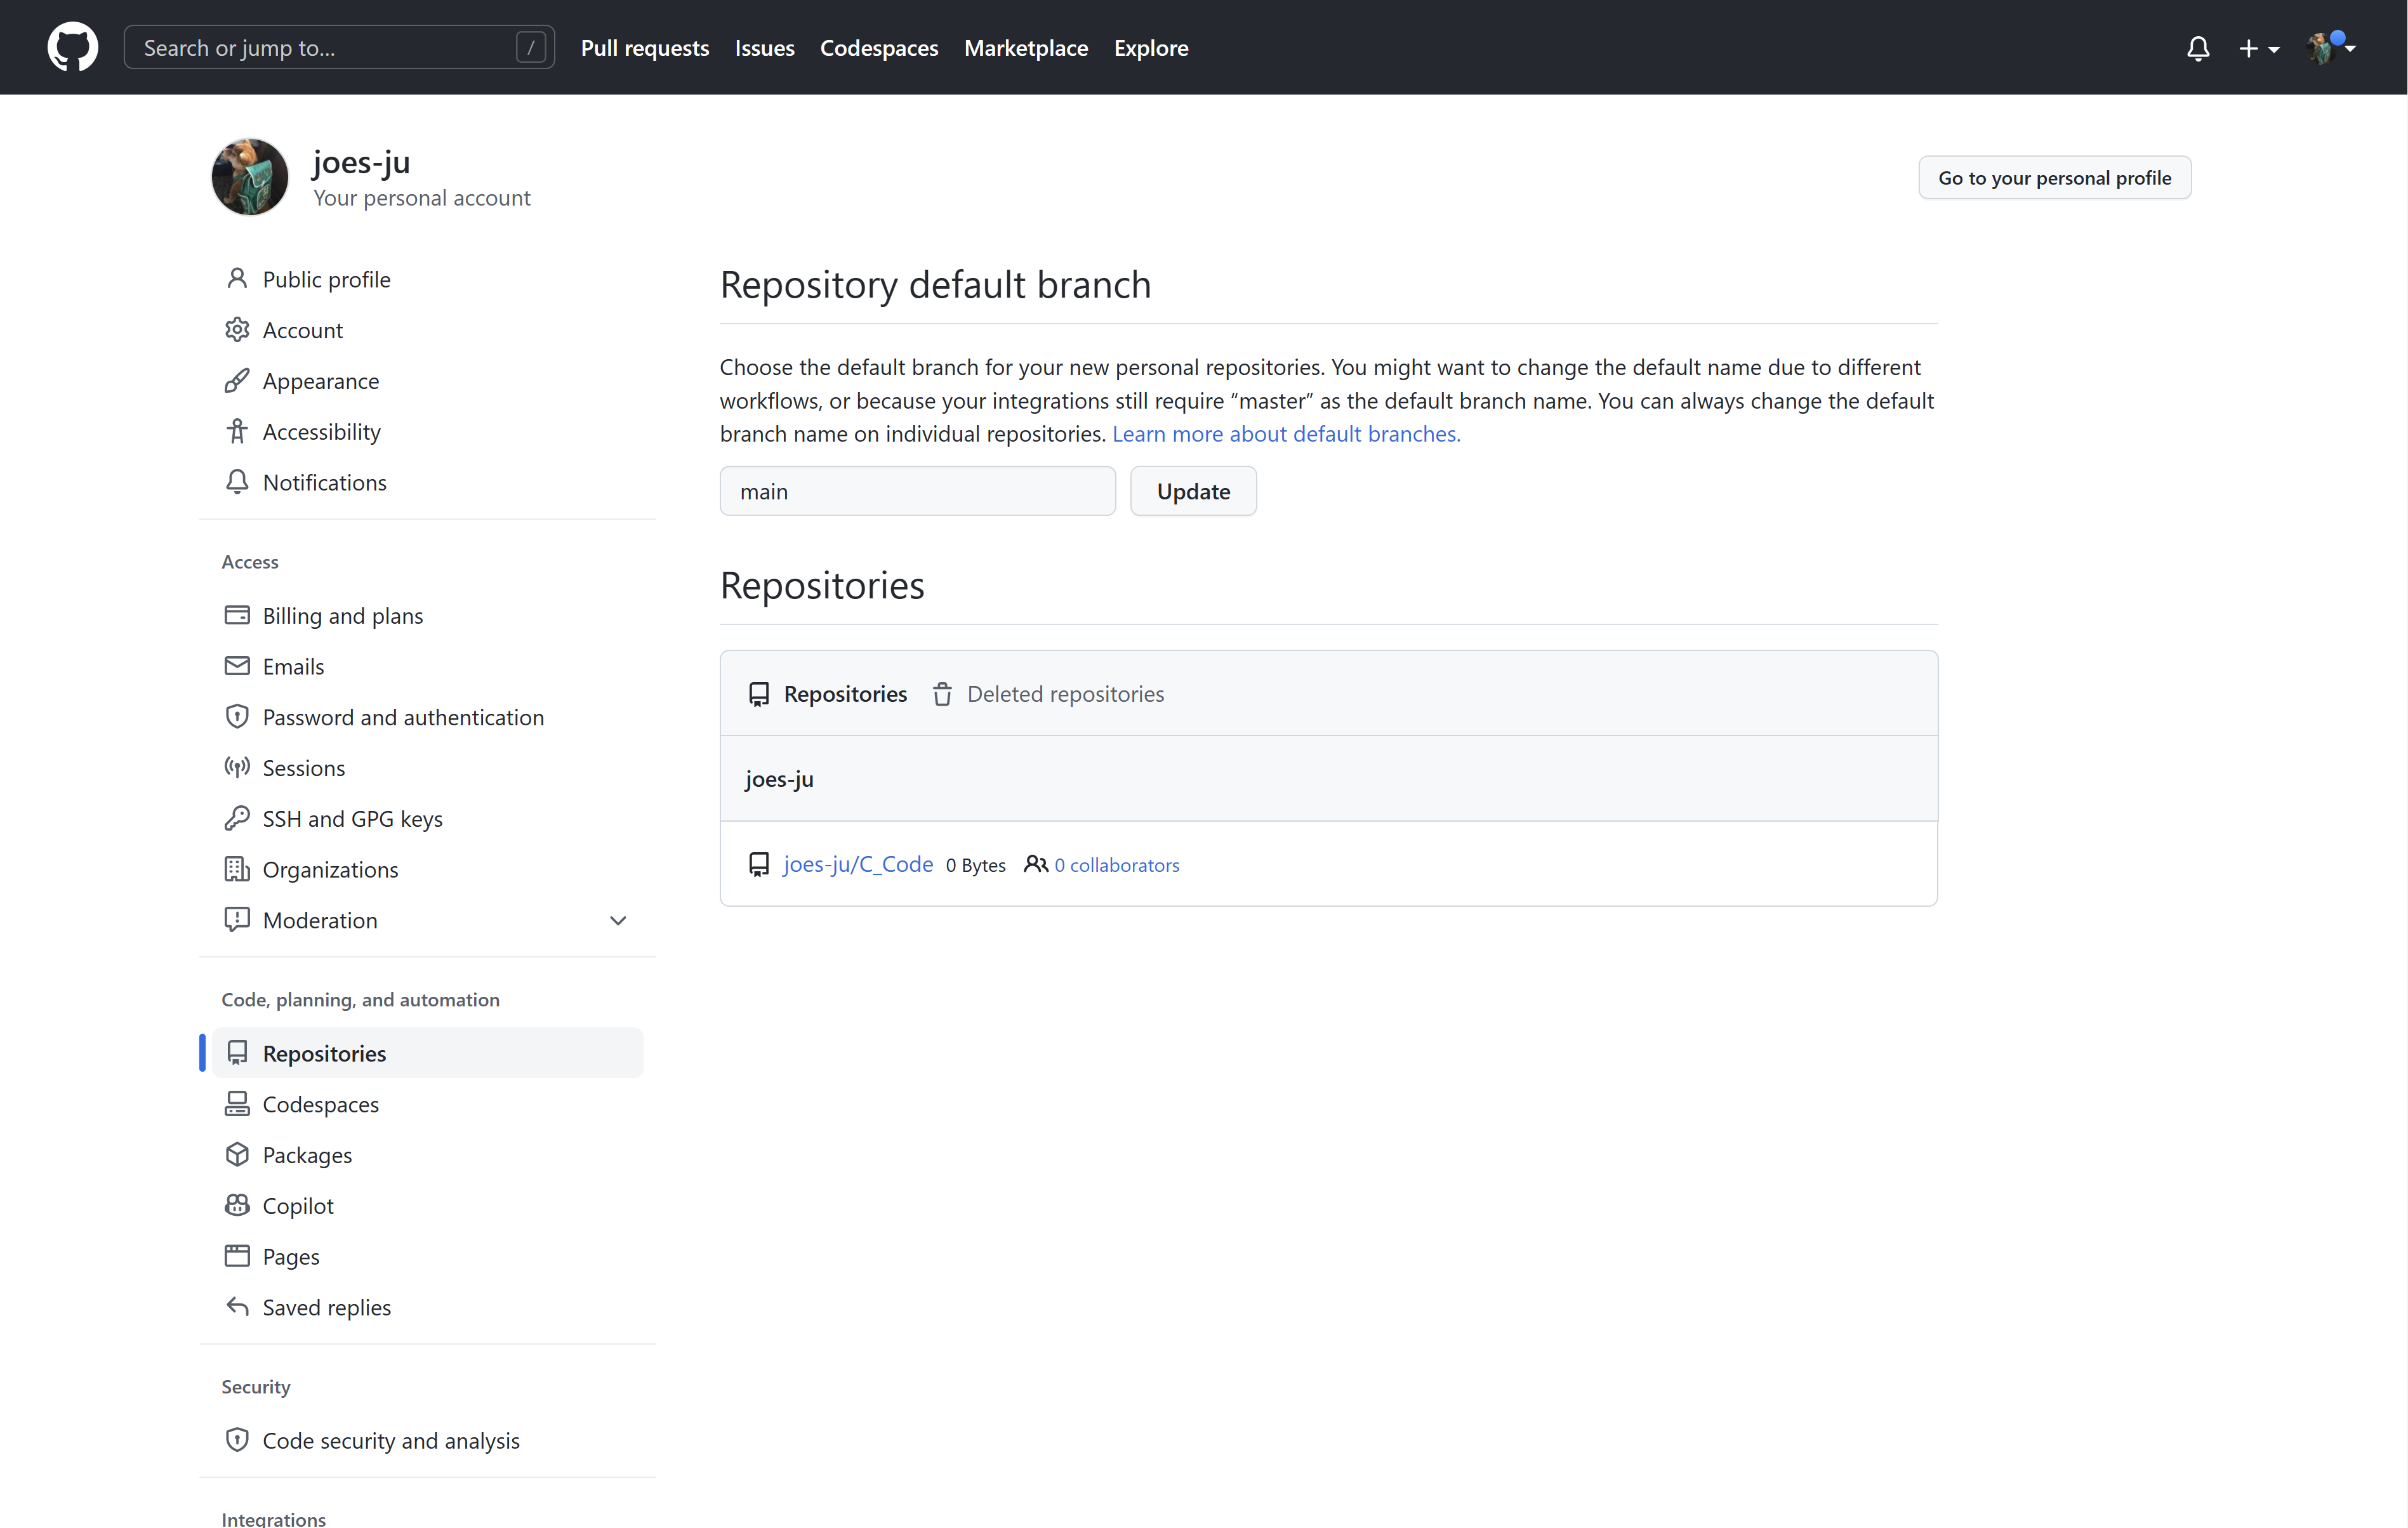This screenshot has width=2408, height=1528.
Task: Click the Organizations building icon
Action: tap(237, 870)
